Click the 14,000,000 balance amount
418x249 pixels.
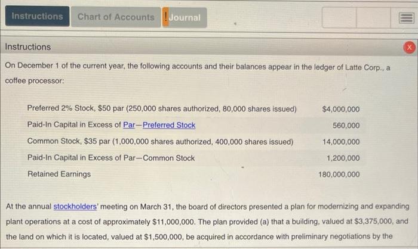(341, 142)
